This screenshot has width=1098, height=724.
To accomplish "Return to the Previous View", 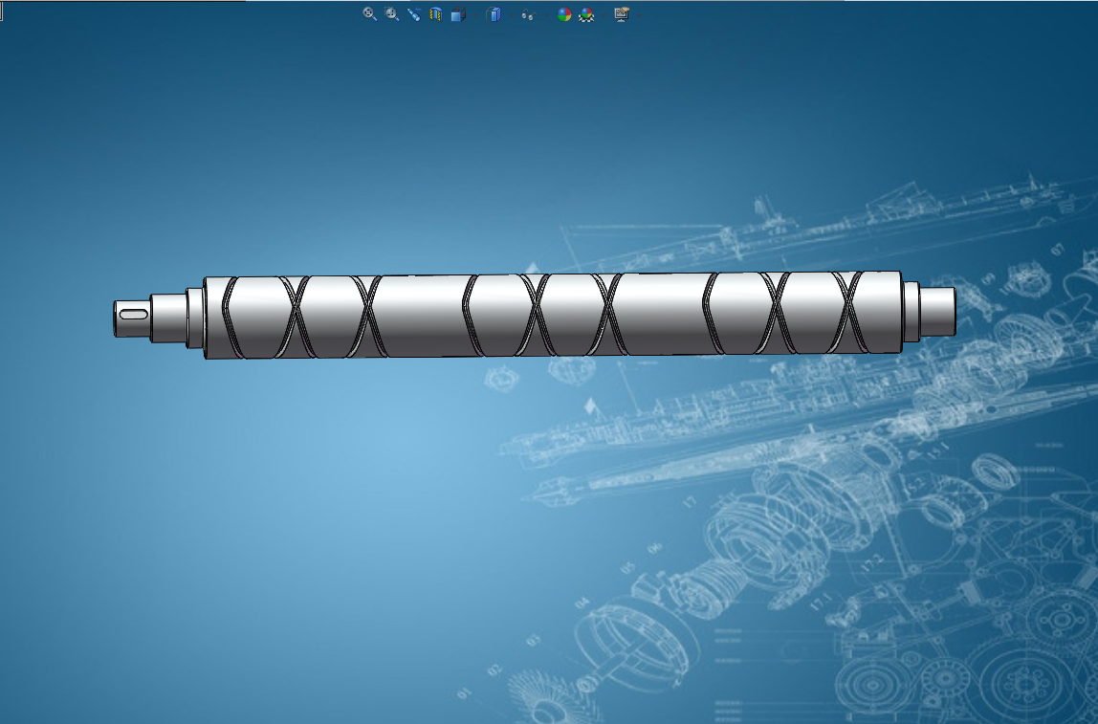I will (x=414, y=14).
